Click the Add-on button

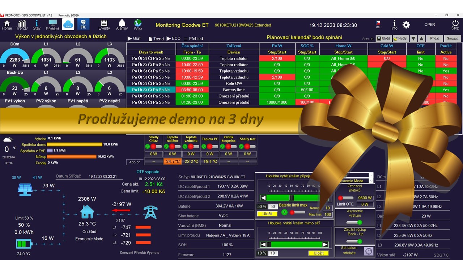[x=135, y=162]
